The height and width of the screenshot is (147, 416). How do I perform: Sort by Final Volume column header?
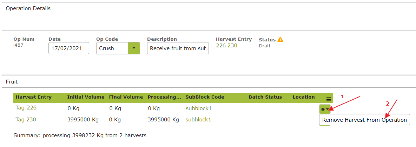coord(126,97)
